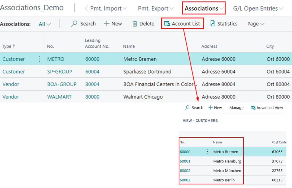Expand the G/L Open Entries menu chevron
Screen dimensions: 292x188
281,8
